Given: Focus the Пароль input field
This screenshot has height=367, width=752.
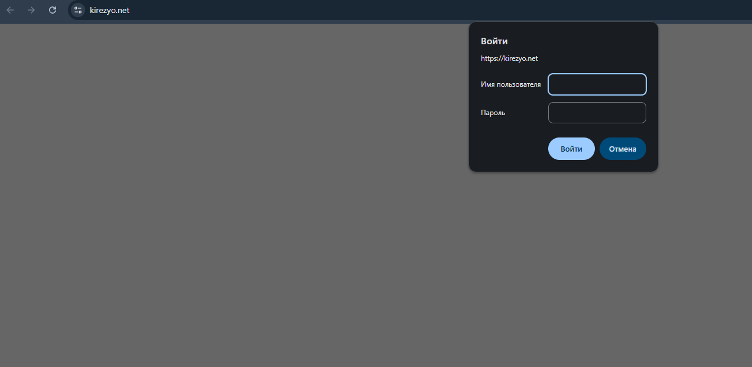Looking at the screenshot, I should [x=597, y=113].
